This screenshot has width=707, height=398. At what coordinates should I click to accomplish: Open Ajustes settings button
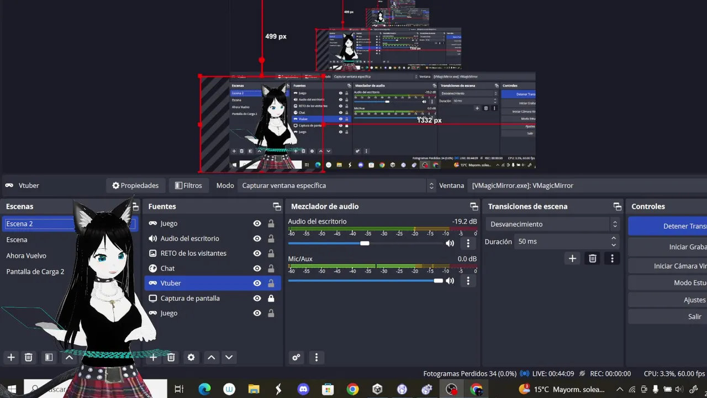[x=667, y=300]
